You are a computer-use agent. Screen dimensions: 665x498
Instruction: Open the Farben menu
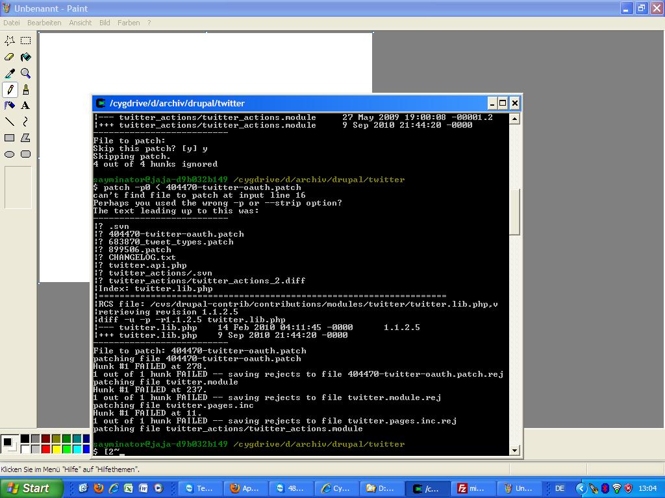[129, 23]
